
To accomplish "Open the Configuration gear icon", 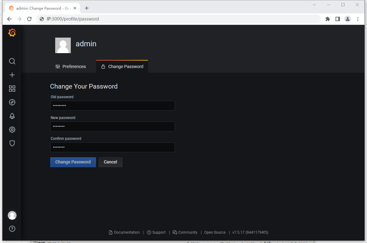I will tap(12, 130).
